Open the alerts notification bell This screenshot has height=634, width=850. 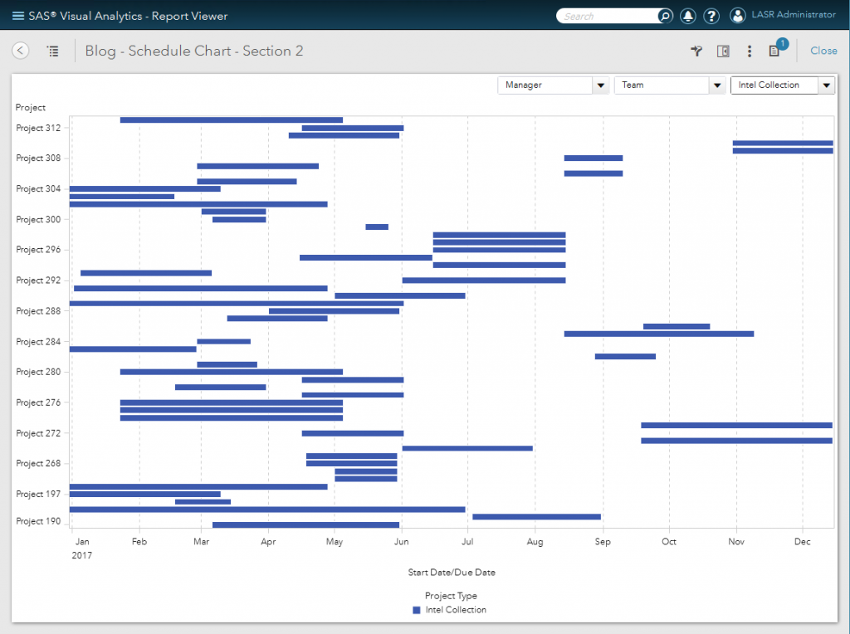tap(688, 15)
